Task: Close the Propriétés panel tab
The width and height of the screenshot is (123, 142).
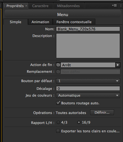Action: click(x=26, y=6)
